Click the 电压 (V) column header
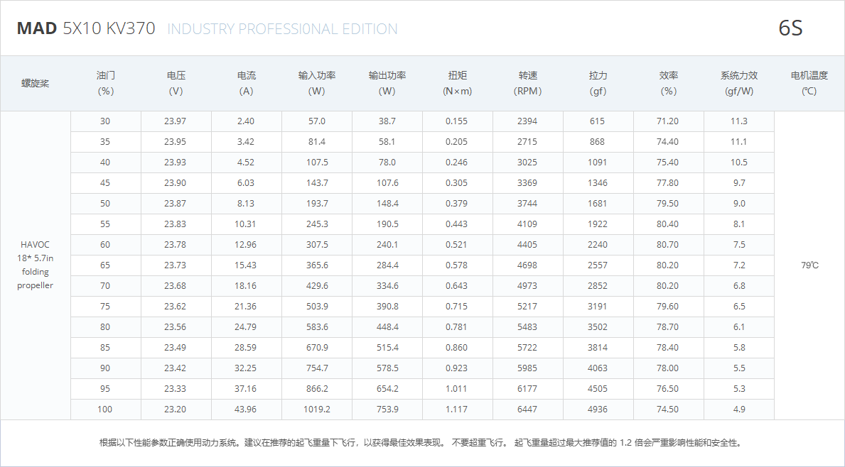845x467 pixels. (176, 84)
